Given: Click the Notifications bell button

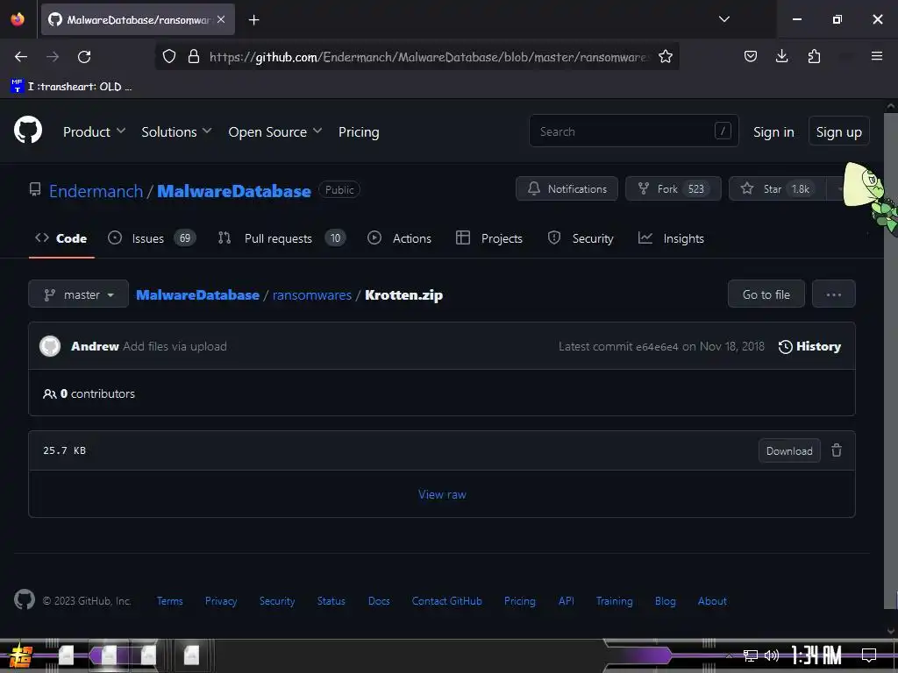Looking at the screenshot, I should [567, 188].
